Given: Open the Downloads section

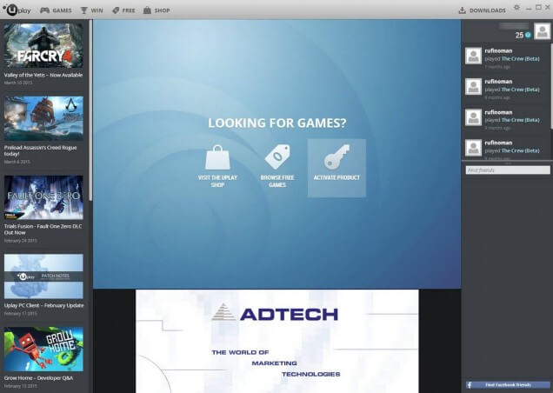Looking at the screenshot, I should [482, 10].
